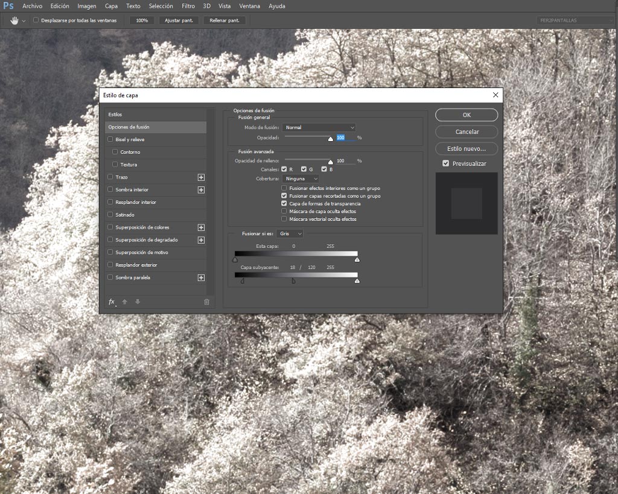The width and height of the screenshot is (618, 494).
Task: Open the Imagen menu
Action: click(x=87, y=6)
